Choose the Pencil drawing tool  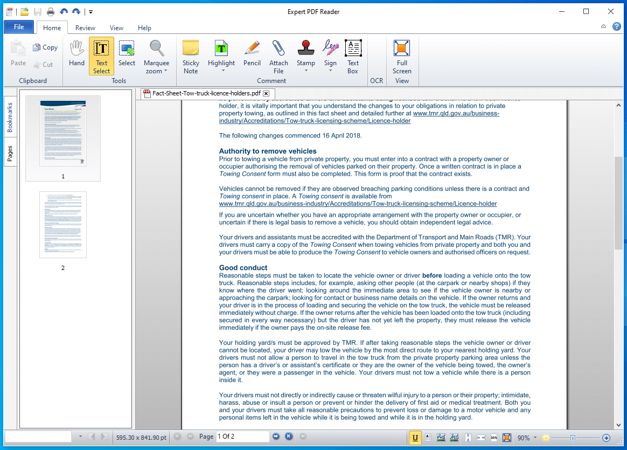[x=252, y=55]
